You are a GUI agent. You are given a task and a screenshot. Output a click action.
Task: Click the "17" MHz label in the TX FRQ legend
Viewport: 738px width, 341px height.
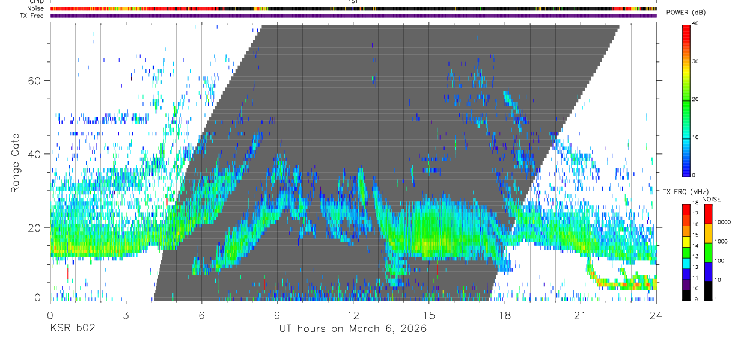coord(695,214)
